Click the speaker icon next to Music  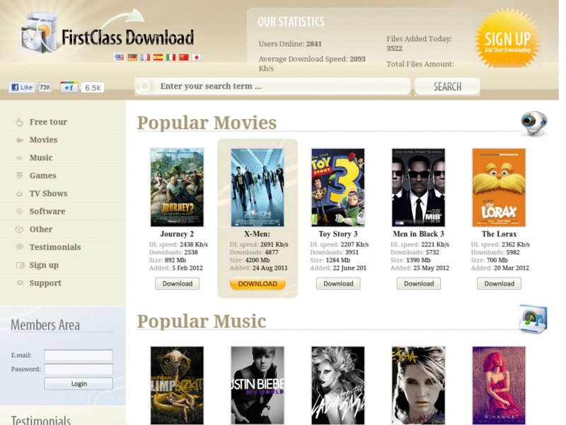click(20, 158)
